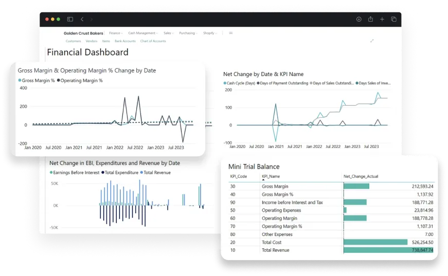Open the Purchasing dropdown menu
Viewport: 448px width, 276px height.
click(188, 33)
